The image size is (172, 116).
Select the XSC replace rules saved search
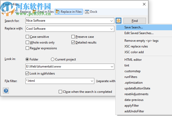pos(136,46)
